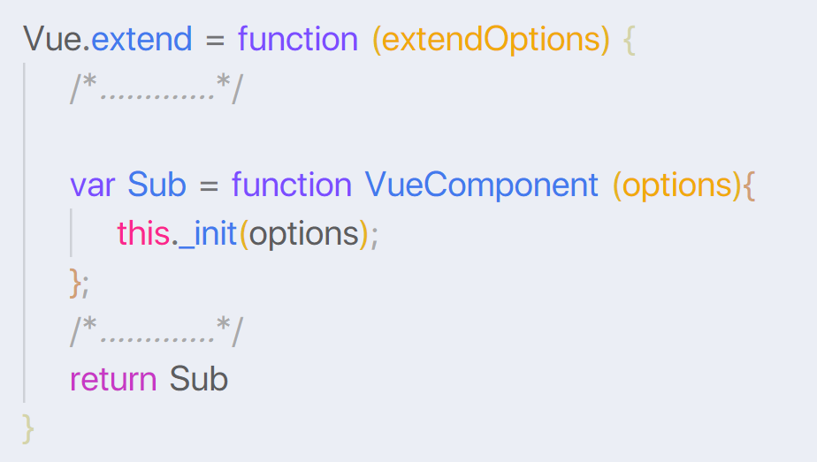The width and height of the screenshot is (817, 462).
Task: Click the extendOptions parameter
Action: coord(491,40)
